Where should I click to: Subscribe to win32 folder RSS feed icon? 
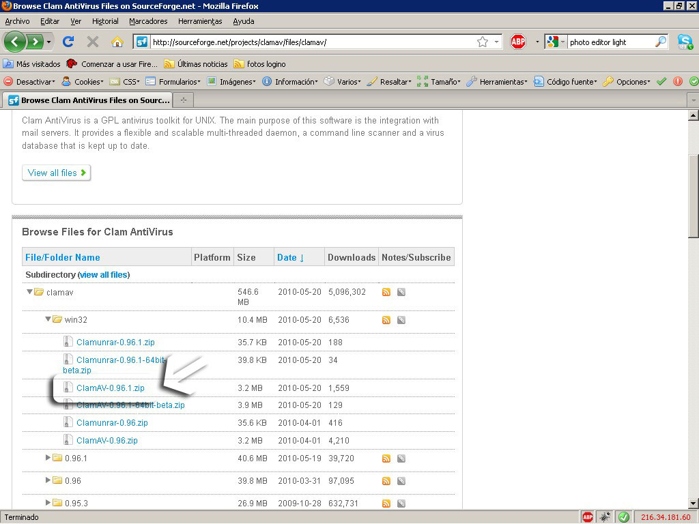[386, 320]
